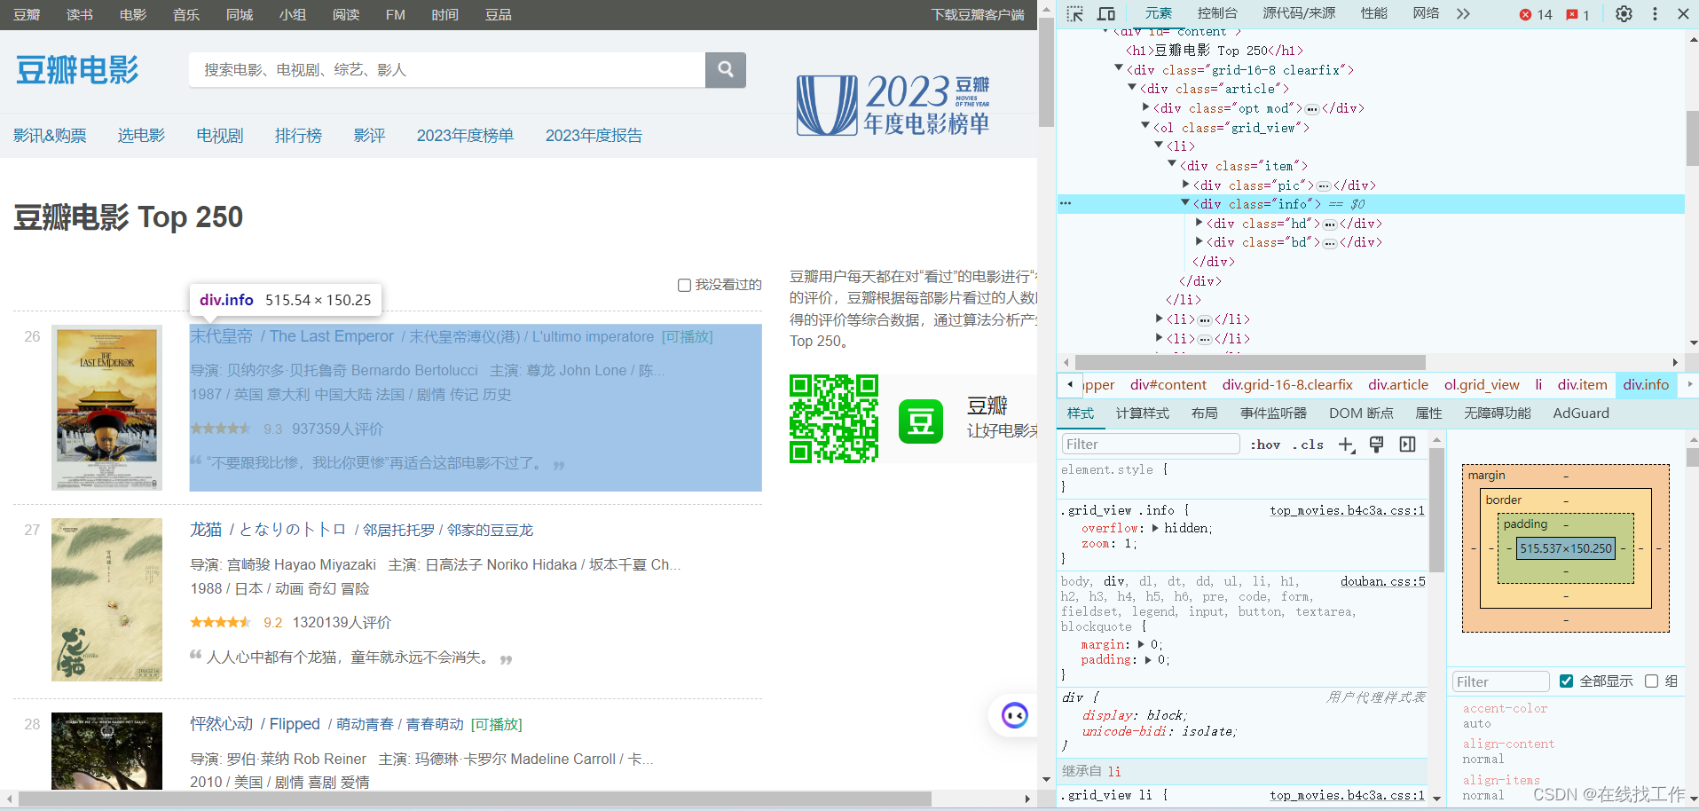This screenshot has height=811, width=1699.
Task: Focus the computed properties Filter input
Action: pos(1500,681)
